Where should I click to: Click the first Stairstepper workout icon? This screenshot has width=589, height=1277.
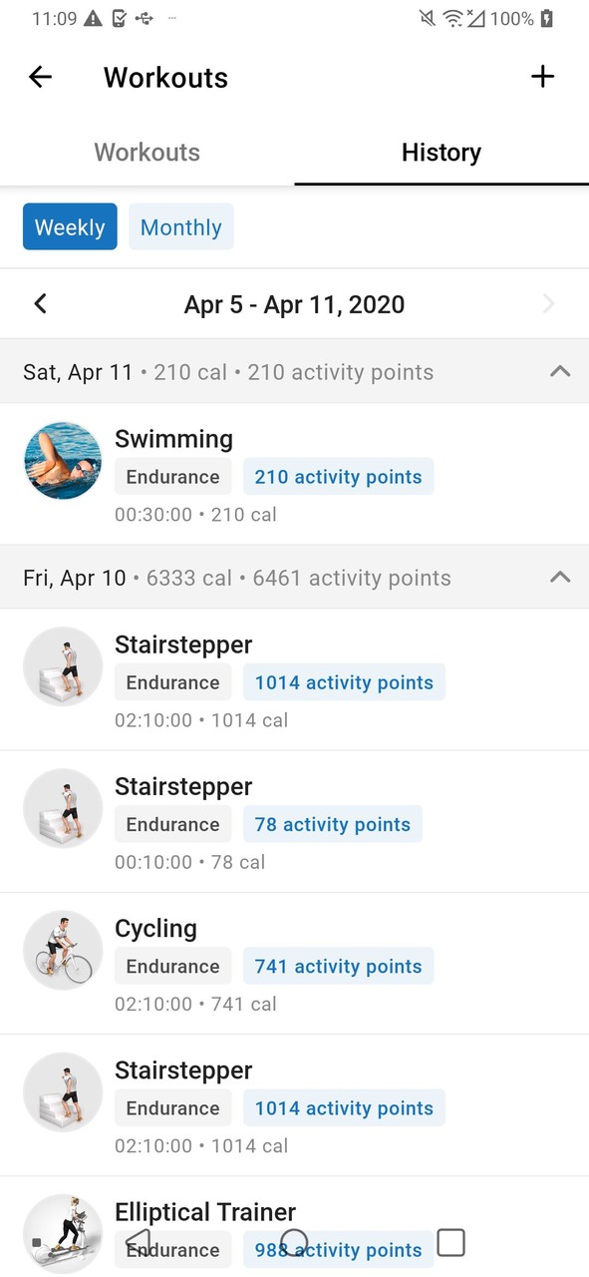tap(63, 666)
